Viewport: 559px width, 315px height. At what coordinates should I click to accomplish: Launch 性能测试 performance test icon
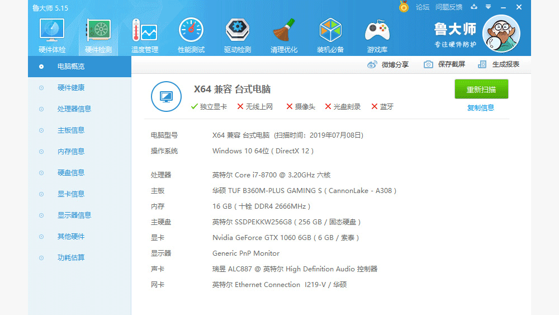pos(191,36)
